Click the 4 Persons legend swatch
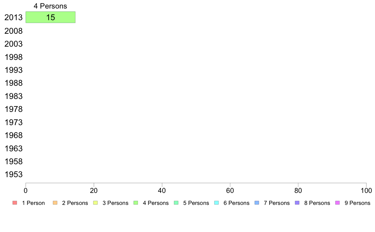The width and height of the screenshot is (375, 232). click(x=136, y=203)
